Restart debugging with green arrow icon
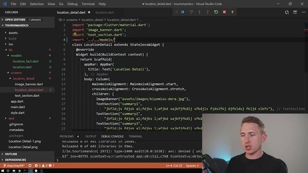The image size is (308, 173). (x=216, y=12)
